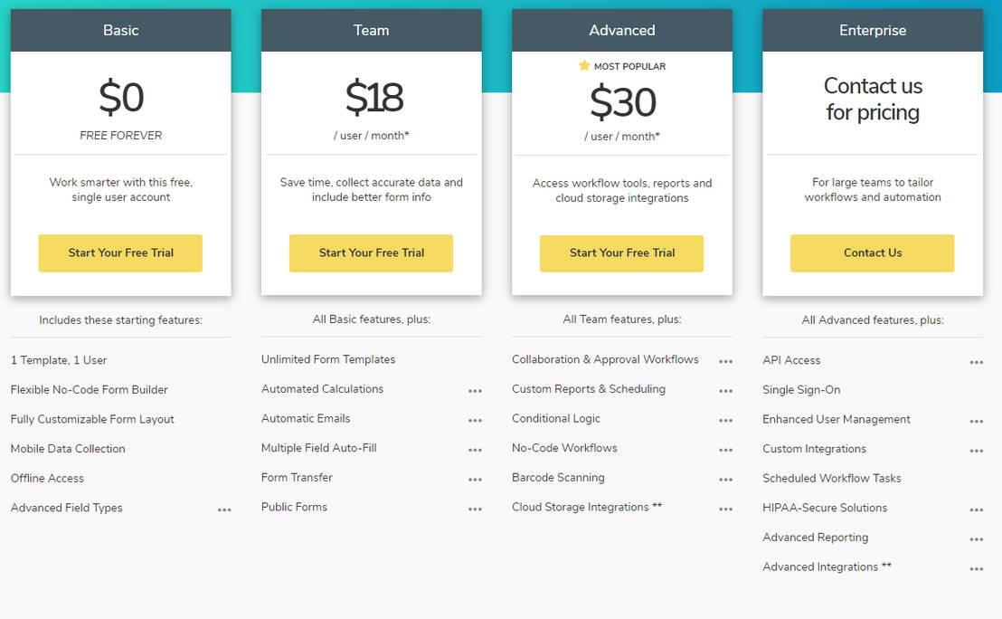Click the ellipsis beside API Access
The width and height of the screenshot is (1002, 619).
coord(976,361)
